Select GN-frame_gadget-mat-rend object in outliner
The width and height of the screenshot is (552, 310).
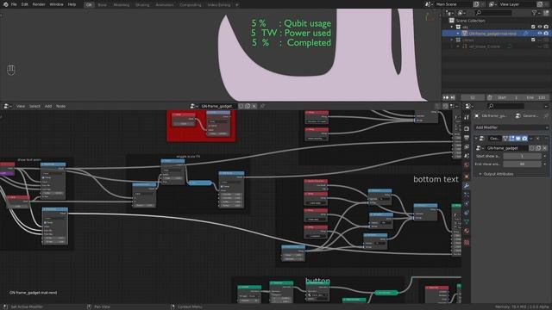point(492,34)
